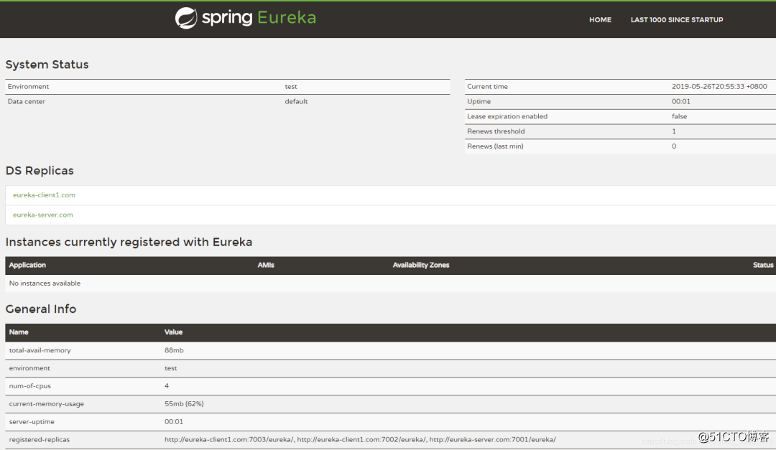
Task: Select the 88mb memory value
Action: point(174,350)
